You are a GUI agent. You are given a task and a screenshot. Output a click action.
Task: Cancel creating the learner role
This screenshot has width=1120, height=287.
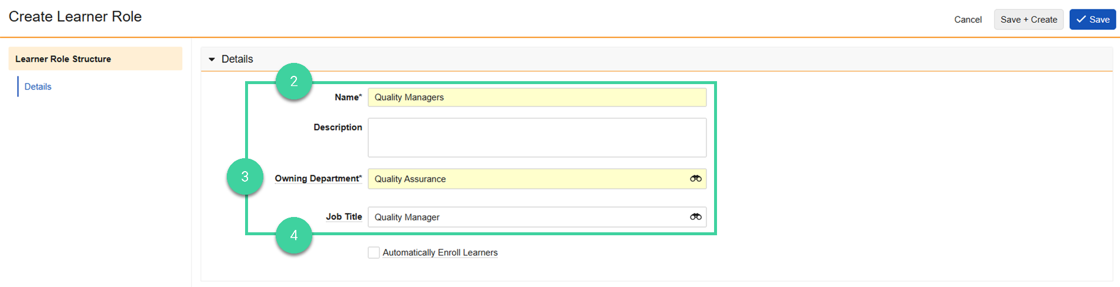[967, 19]
